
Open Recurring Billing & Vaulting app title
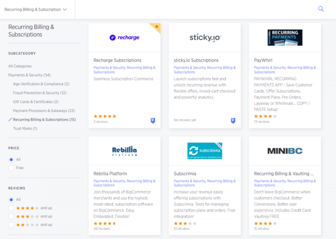pos(283,174)
